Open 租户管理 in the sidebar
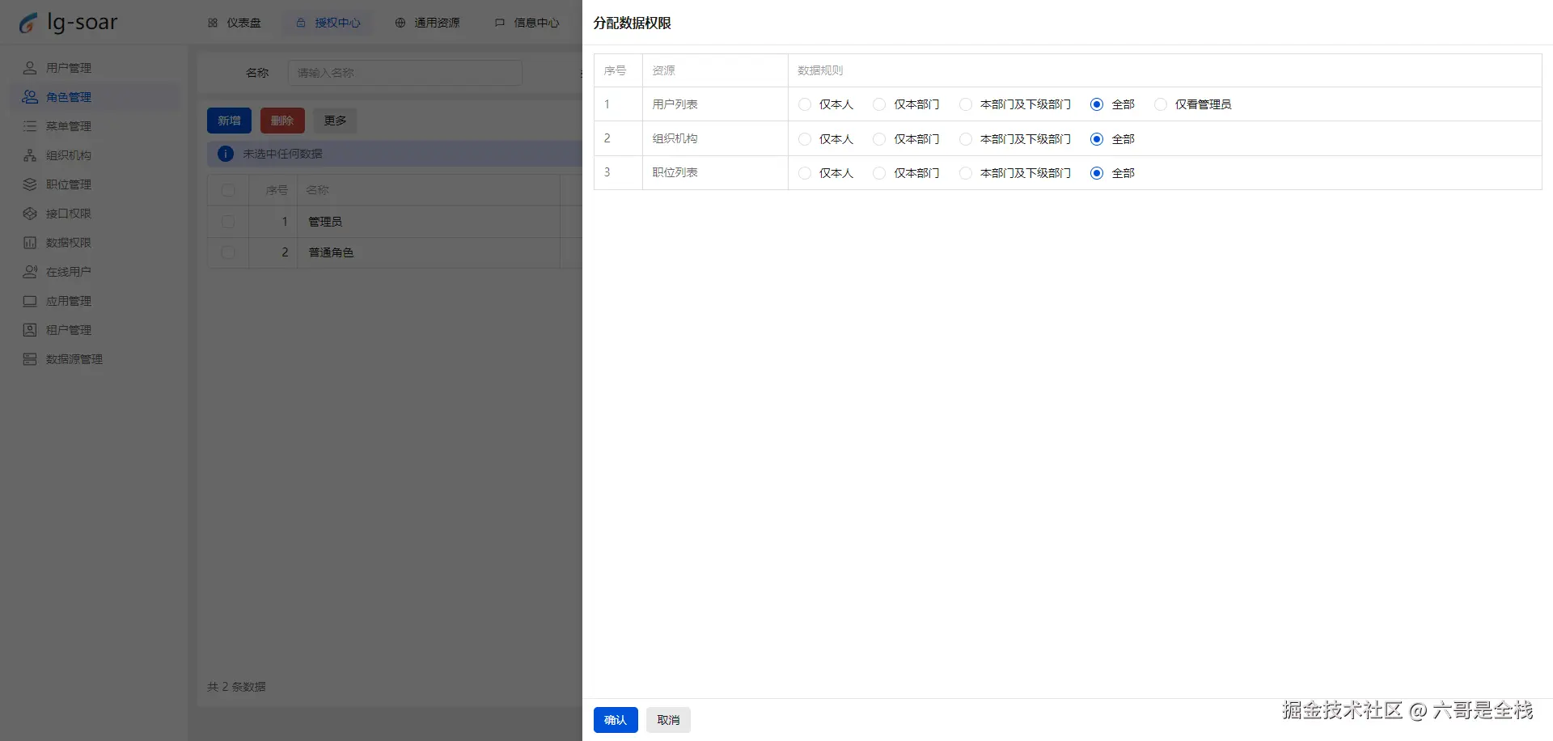Image resolution: width=1553 pixels, height=741 pixels. [95, 330]
